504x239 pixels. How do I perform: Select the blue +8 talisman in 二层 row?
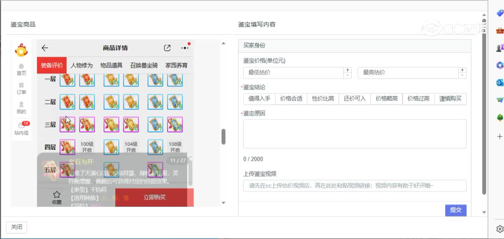(175, 102)
